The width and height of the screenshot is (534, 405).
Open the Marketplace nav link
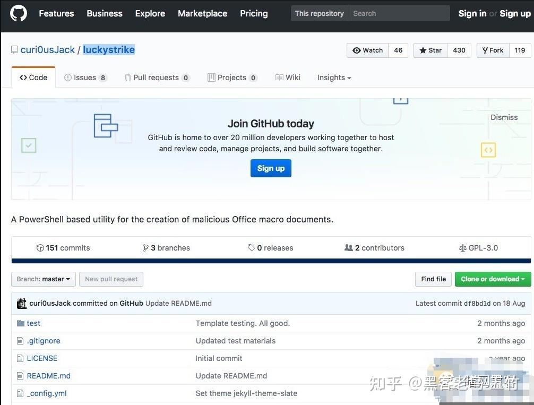(x=202, y=14)
